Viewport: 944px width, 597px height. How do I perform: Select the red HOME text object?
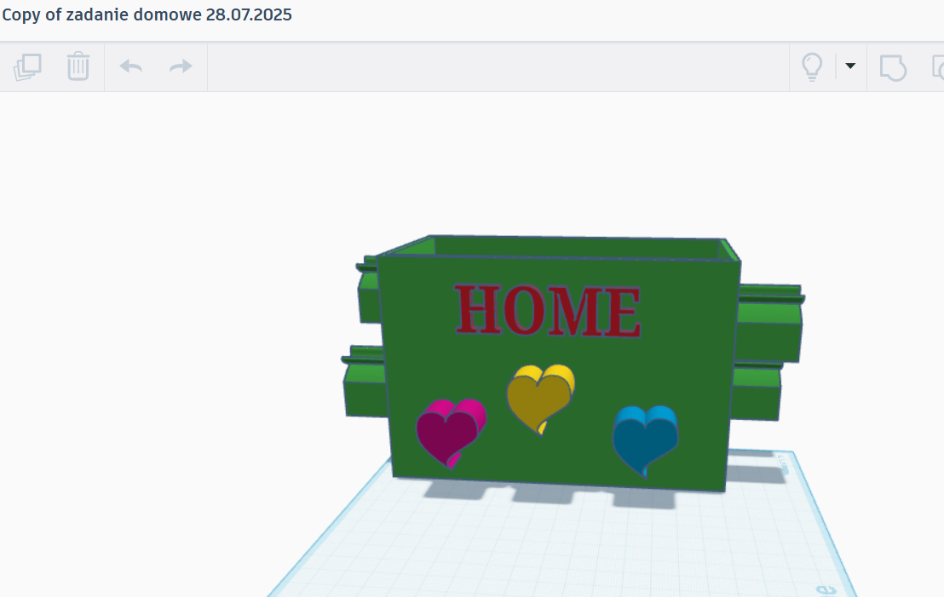(547, 311)
